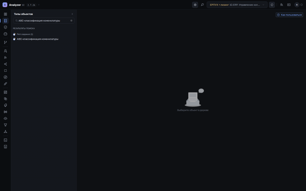306x191 pixels.
Task: Open the terminal console icon in sidebar
Action: [x=5, y=140]
